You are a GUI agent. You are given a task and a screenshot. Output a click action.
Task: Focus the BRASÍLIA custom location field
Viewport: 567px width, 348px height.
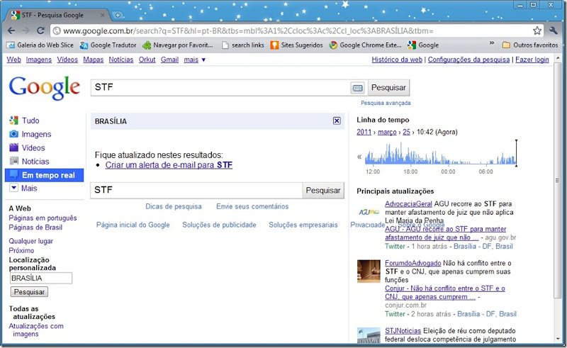point(41,278)
